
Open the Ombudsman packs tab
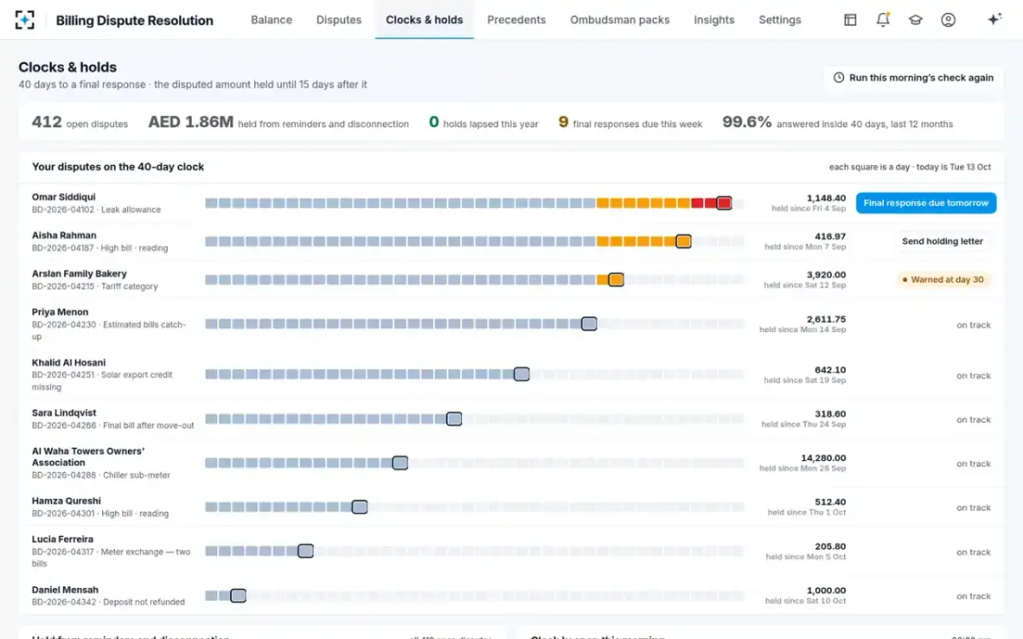[x=620, y=20]
